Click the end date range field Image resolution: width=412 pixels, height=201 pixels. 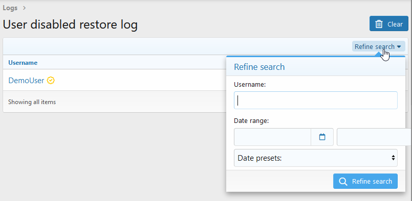374,137
